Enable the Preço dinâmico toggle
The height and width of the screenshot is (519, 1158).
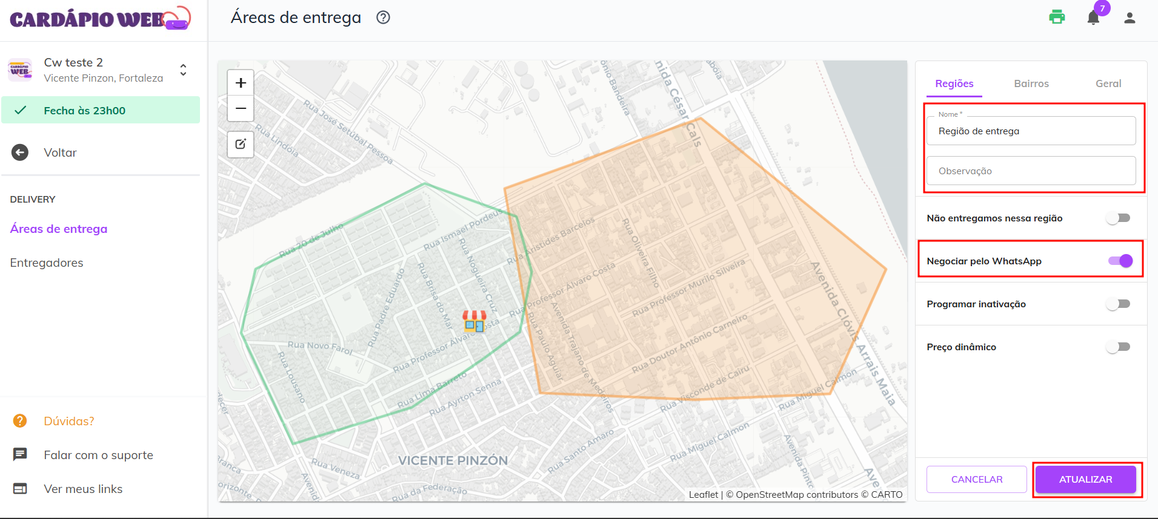tap(1118, 347)
